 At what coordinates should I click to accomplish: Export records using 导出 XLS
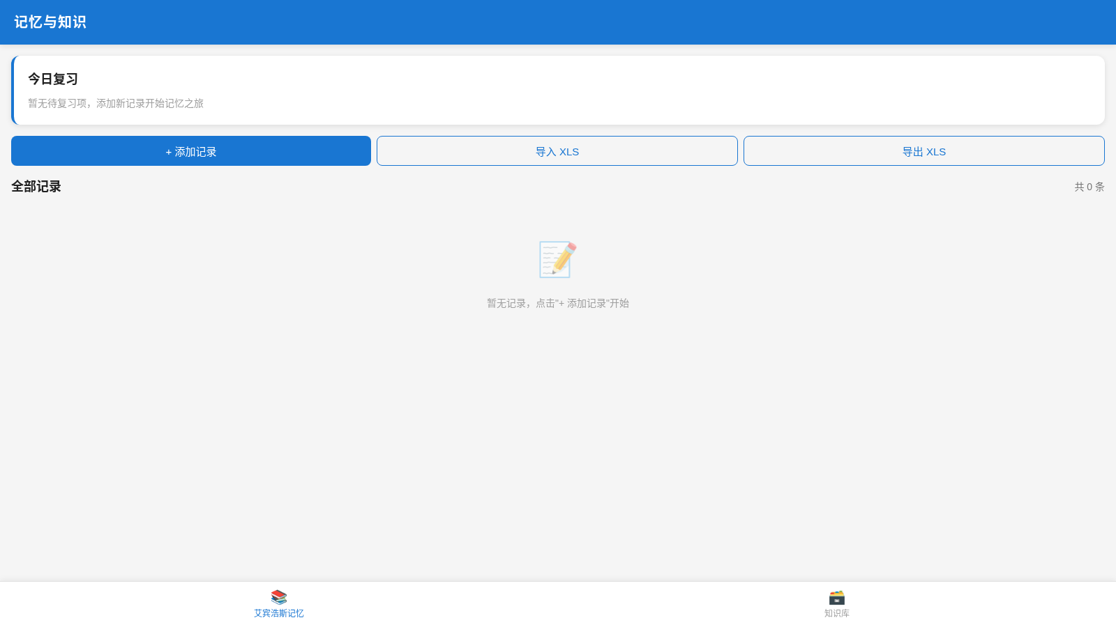pyautogui.click(x=924, y=151)
